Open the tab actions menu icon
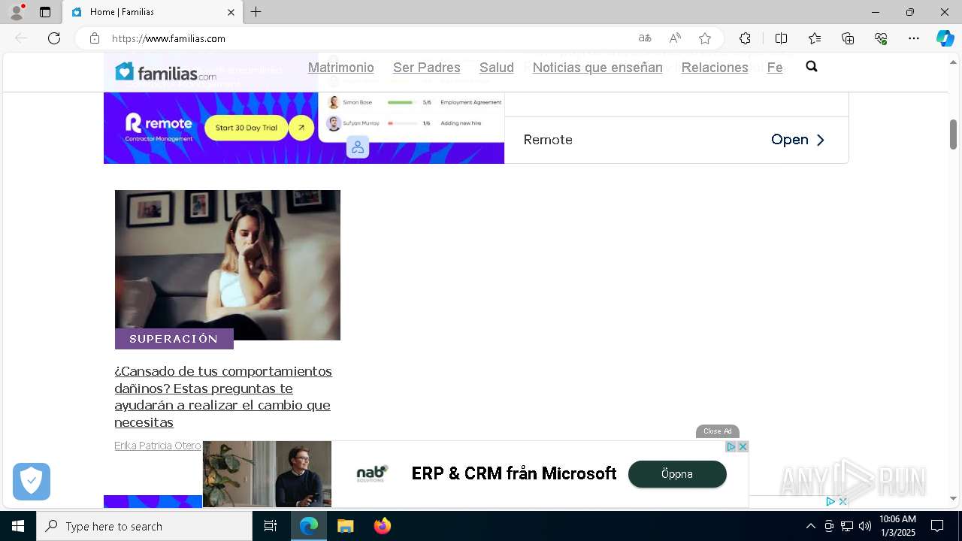 click(45, 12)
